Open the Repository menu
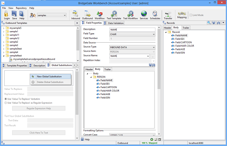This screenshot has height=146, width=227. click(x=21, y=8)
